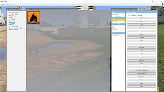This screenshot has height=92, width=164.
Task: Select the Flamethrower weapon thumbnail
Action: tap(34, 18)
